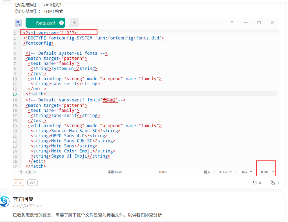Click the 实际结果 TOML格式 text
The image size is (288, 222).
click(38, 12)
